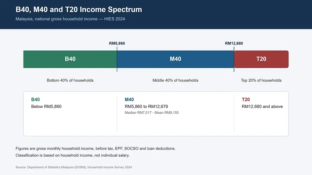Screen dimensions: 312x175
Task: Click the RM12,680 threshold label above bar
Action: tap(234, 43)
